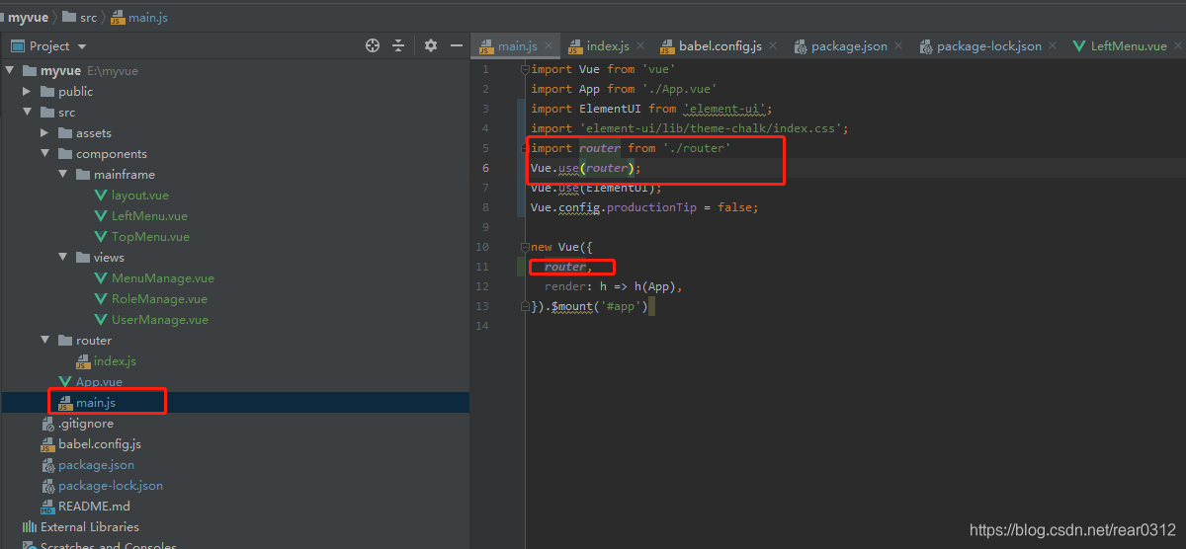Image resolution: width=1186 pixels, height=549 pixels.
Task: Select main.js in project tree
Action: (96, 402)
